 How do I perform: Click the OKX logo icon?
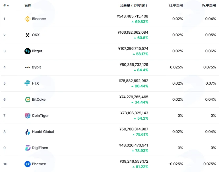click(28, 35)
